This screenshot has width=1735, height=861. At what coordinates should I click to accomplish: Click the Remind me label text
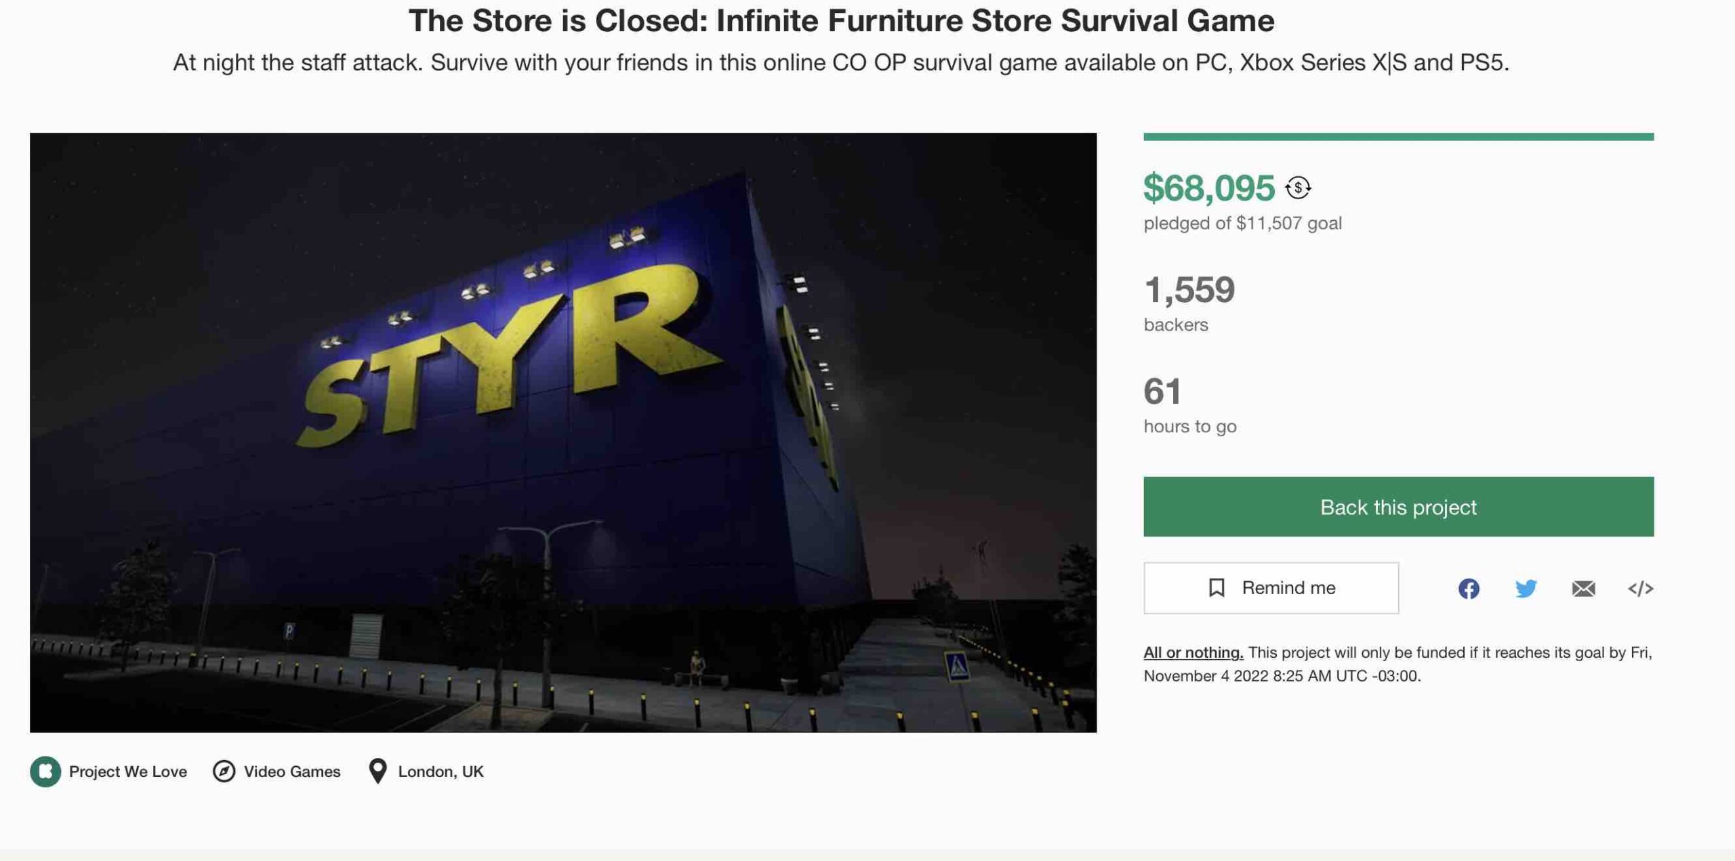coord(1288,587)
